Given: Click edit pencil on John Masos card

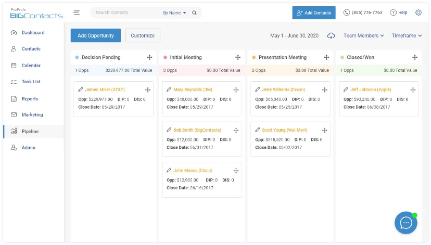Looking at the screenshot, I should point(169,170).
